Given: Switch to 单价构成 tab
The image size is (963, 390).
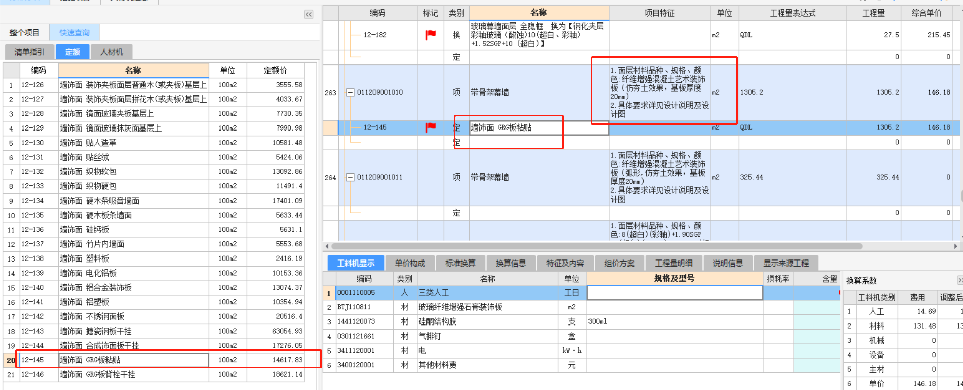Looking at the screenshot, I should [410, 263].
